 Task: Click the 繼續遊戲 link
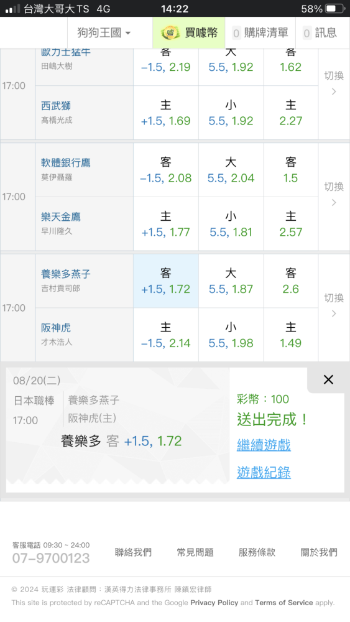tap(264, 445)
